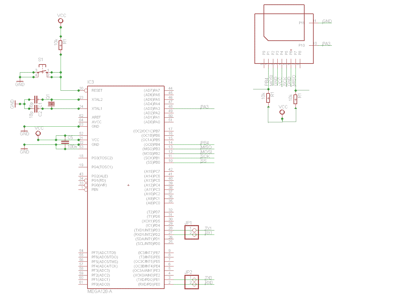This screenshot has height=297, width=416.
Task: Select the C5 decoupling capacitor symbol
Action: tap(65, 142)
